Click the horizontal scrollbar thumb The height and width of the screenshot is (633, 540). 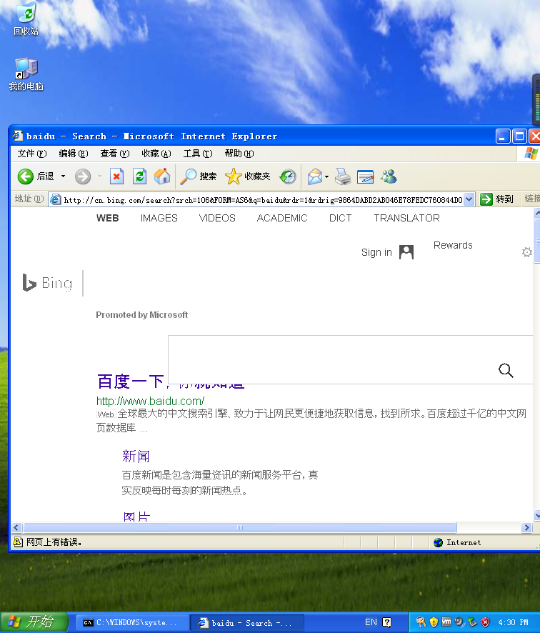(240, 527)
